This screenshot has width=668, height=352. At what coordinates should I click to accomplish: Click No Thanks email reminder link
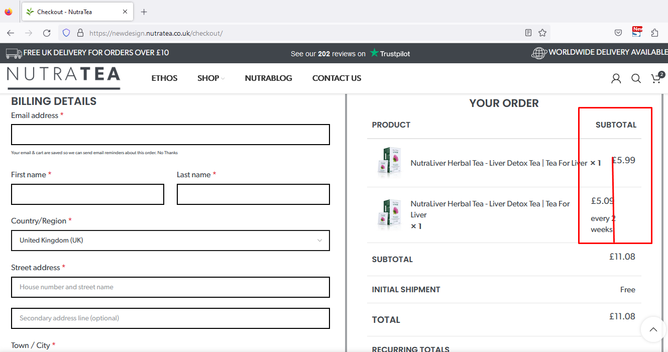pyautogui.click(x=167, y=153)
